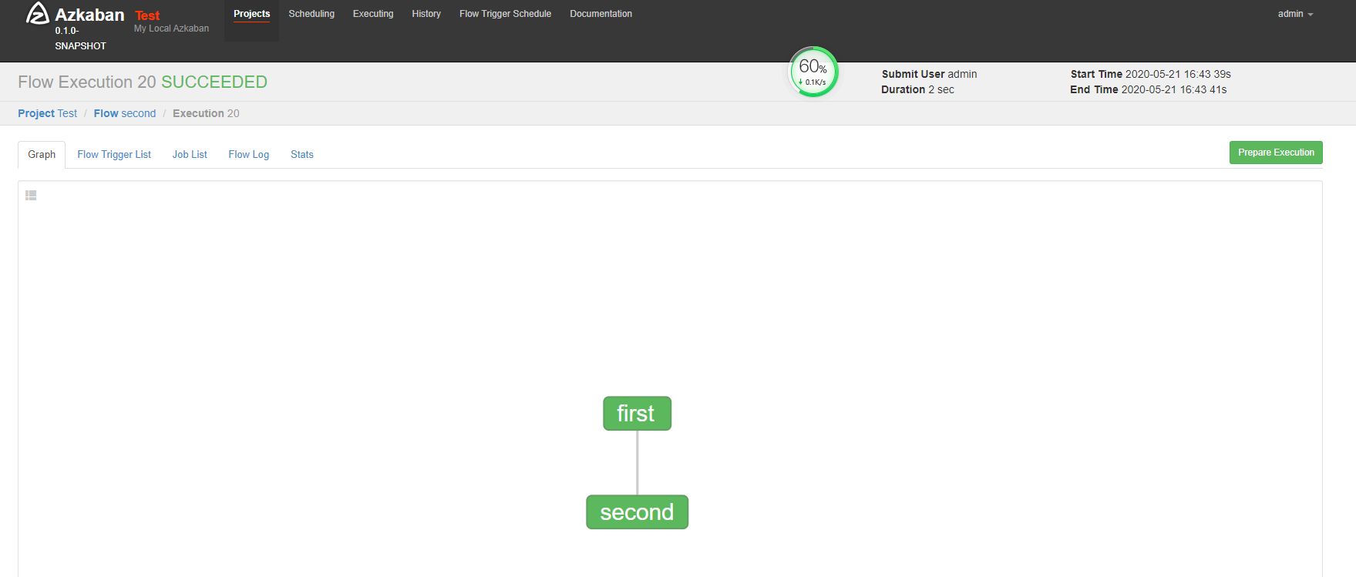Follow the Flow second breadcrumb link
Image resolution: width=1356 pixels, height=577 pixels.
(124, 113)
